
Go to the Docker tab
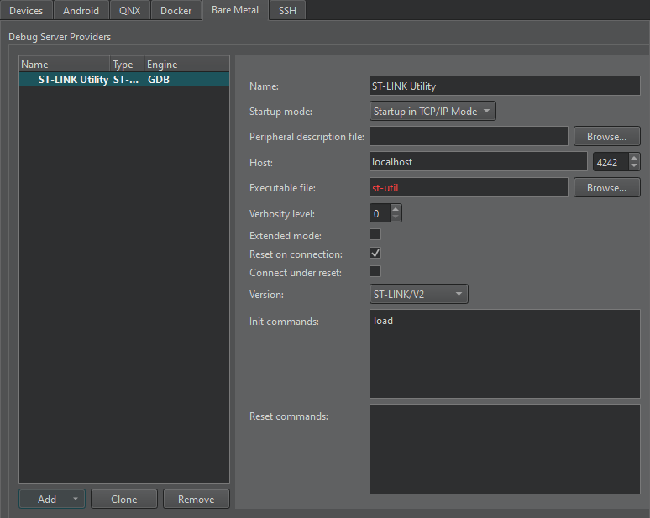coord(176,11)
